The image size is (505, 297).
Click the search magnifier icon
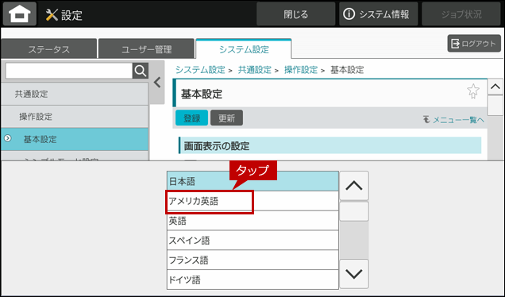point(141,71)
